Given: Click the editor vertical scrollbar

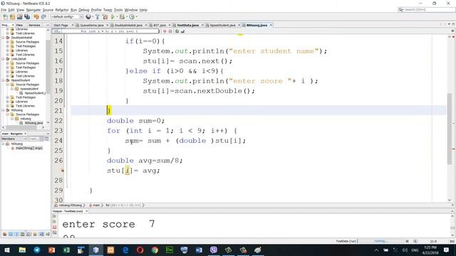Looking at the screenshot, I should pos(450,129).
